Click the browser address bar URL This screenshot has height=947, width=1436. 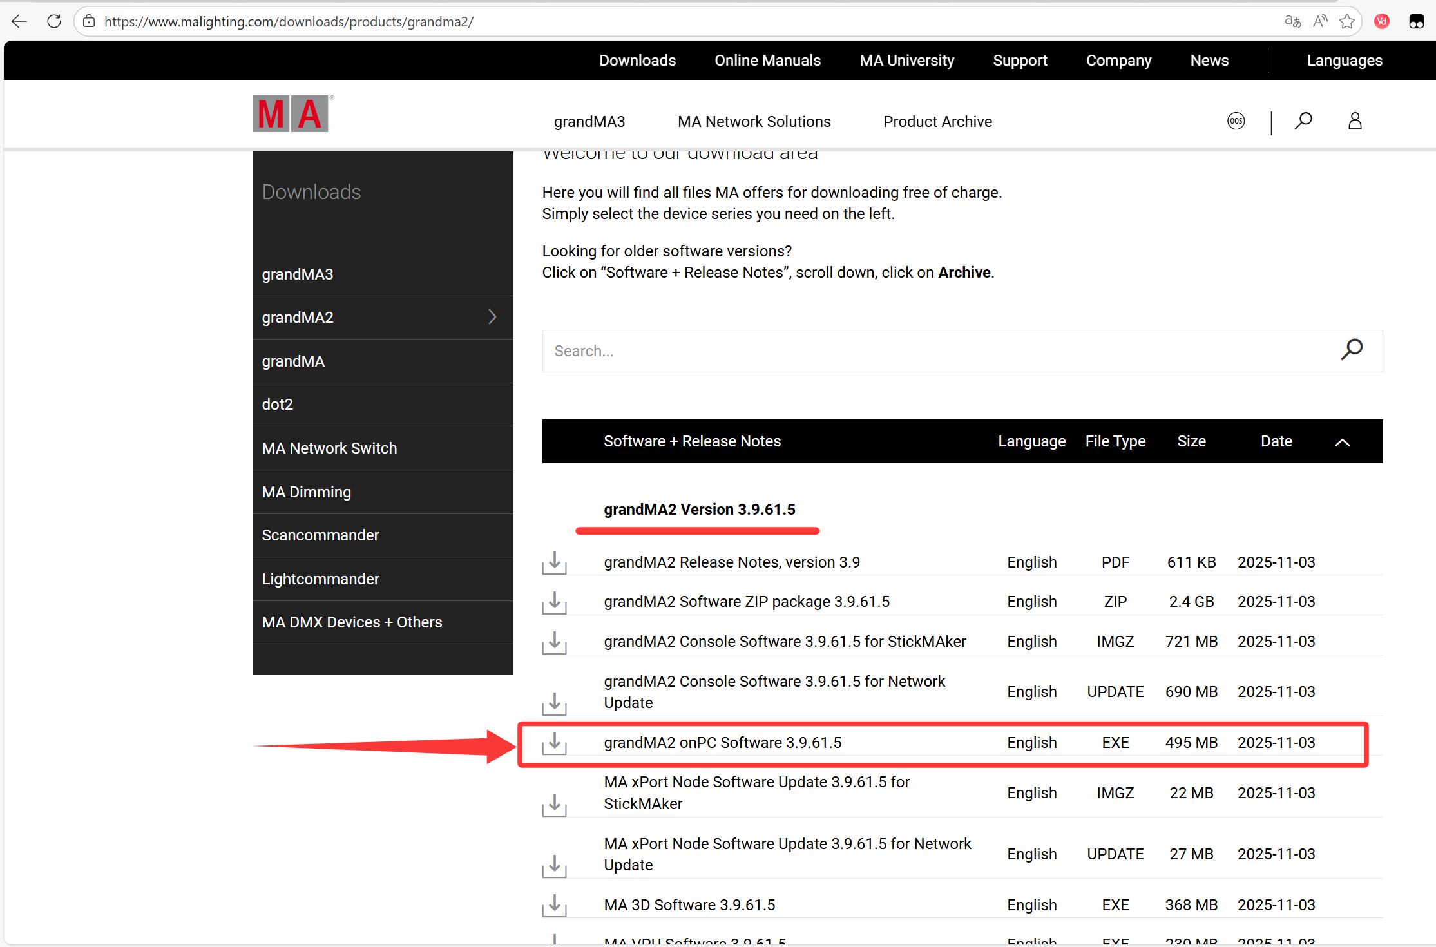pyautogui.click(x=289, y=22)
